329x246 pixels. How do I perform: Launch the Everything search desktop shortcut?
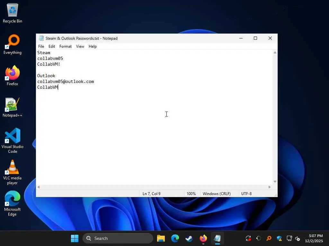(13, 44)
